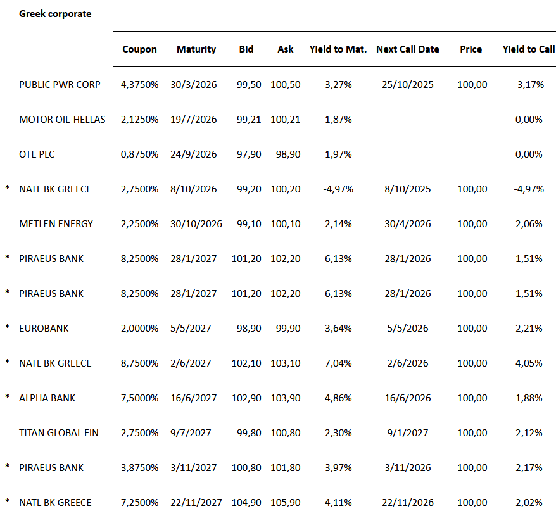Select the -3,17% yield to call value
The height and width of the screenshot is (516, 556).
coord(528,85)
